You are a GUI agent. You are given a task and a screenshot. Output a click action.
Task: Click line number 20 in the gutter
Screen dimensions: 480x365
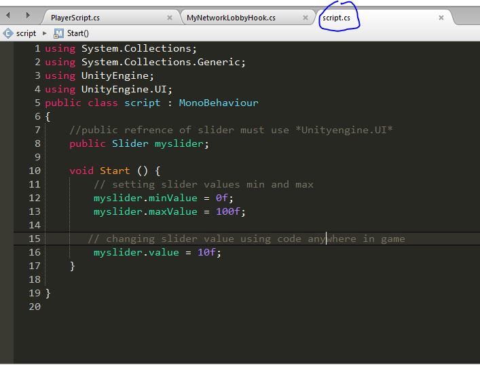35,307
